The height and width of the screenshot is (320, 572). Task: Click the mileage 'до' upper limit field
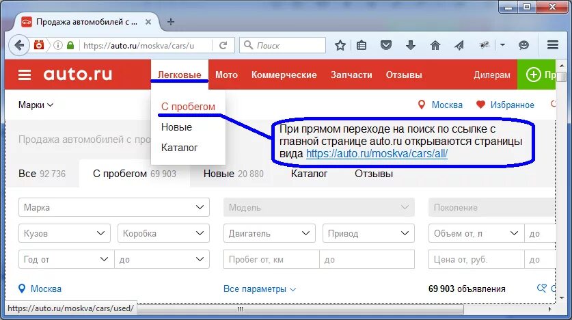[x=367, y=259]
